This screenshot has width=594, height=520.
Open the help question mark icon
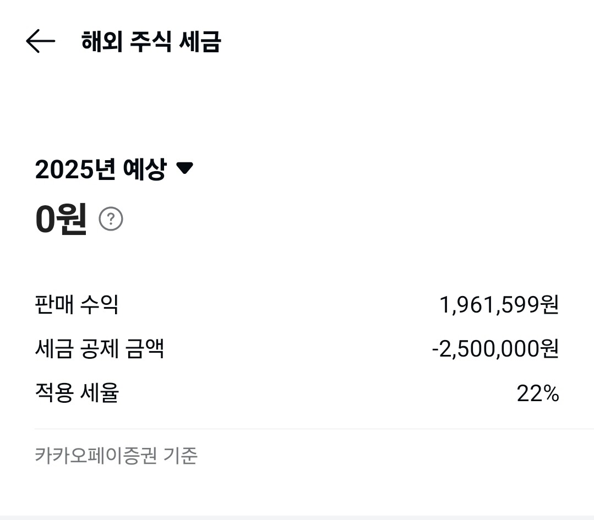pos(111,220)
